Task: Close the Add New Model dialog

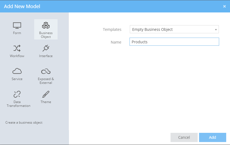Action: 224,6
